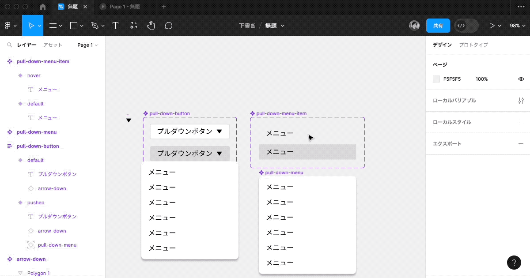Select the Frame tool
This screenshot has width=530, height=278.
(53, 25)
